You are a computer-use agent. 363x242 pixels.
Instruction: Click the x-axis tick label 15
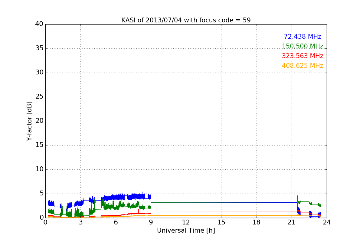221,222
